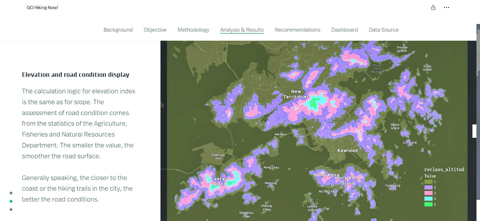Select the green active navigation dot

point(11,201)
